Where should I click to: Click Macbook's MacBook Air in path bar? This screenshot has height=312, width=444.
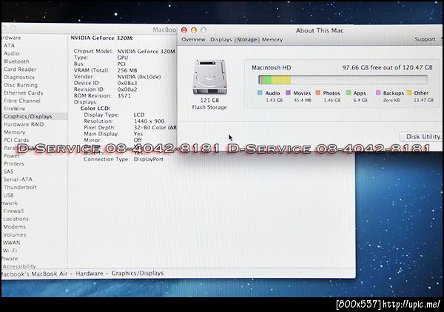(35, 274)
